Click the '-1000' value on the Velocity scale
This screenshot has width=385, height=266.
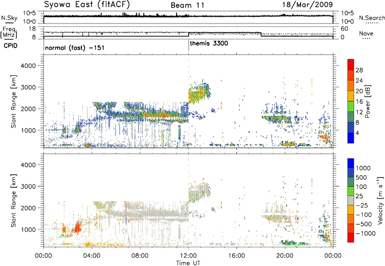click(x=366, y=233)
